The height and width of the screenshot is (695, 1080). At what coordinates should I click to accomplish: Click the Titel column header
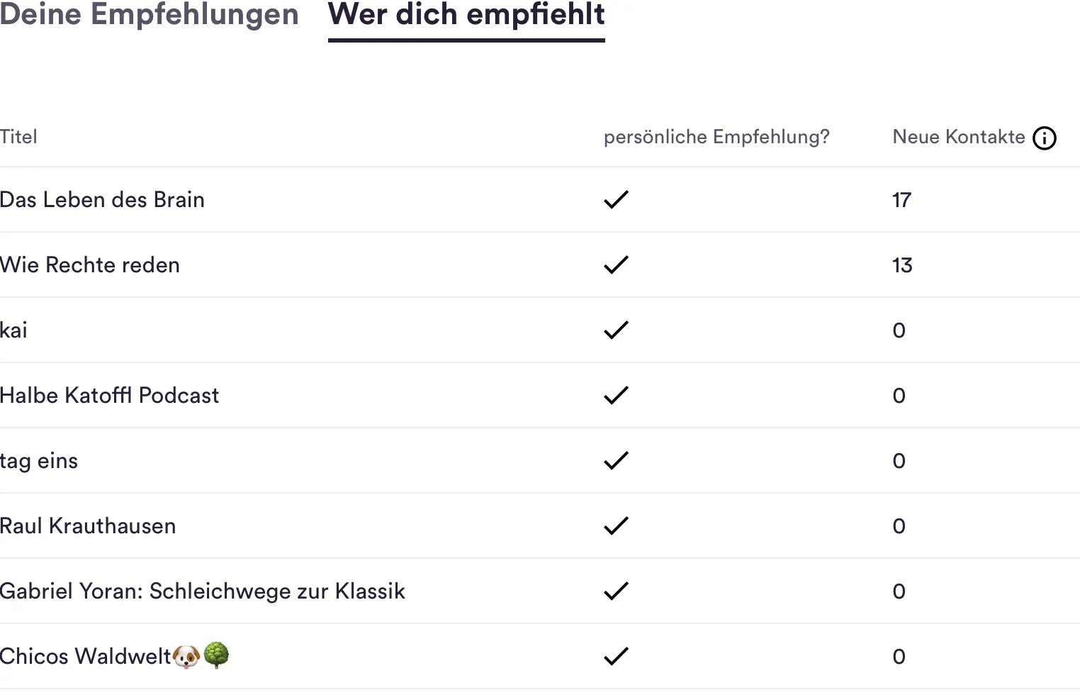(x=18, y=137)
